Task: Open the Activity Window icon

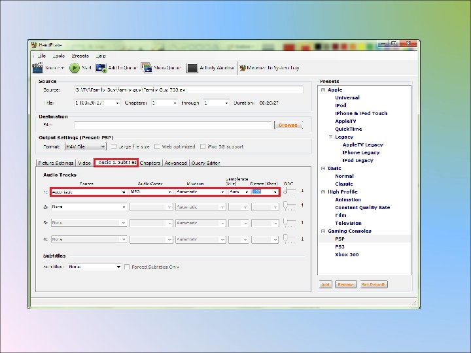Action: pos(192,68)
